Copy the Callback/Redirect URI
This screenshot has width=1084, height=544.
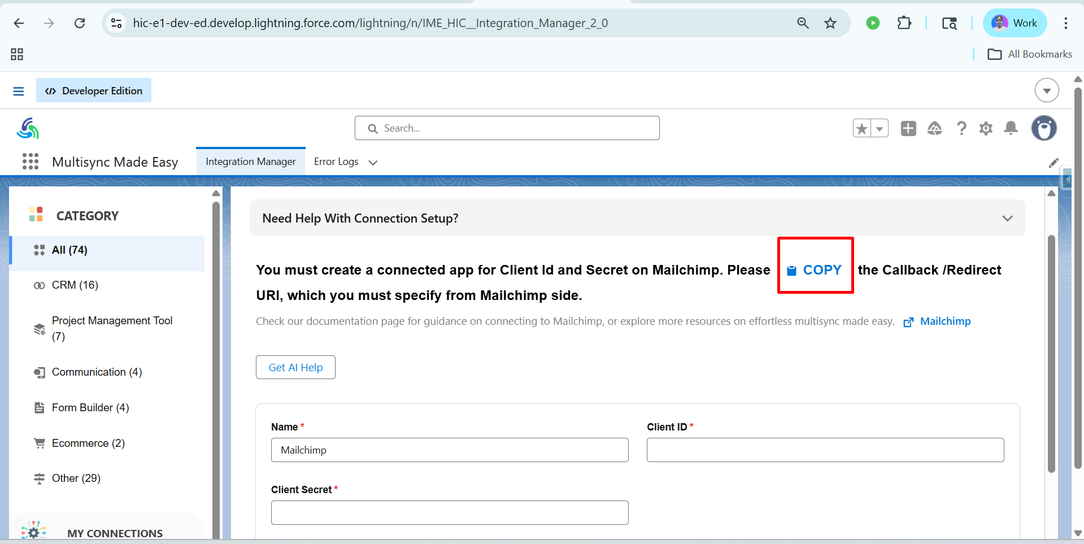(815, 270)
